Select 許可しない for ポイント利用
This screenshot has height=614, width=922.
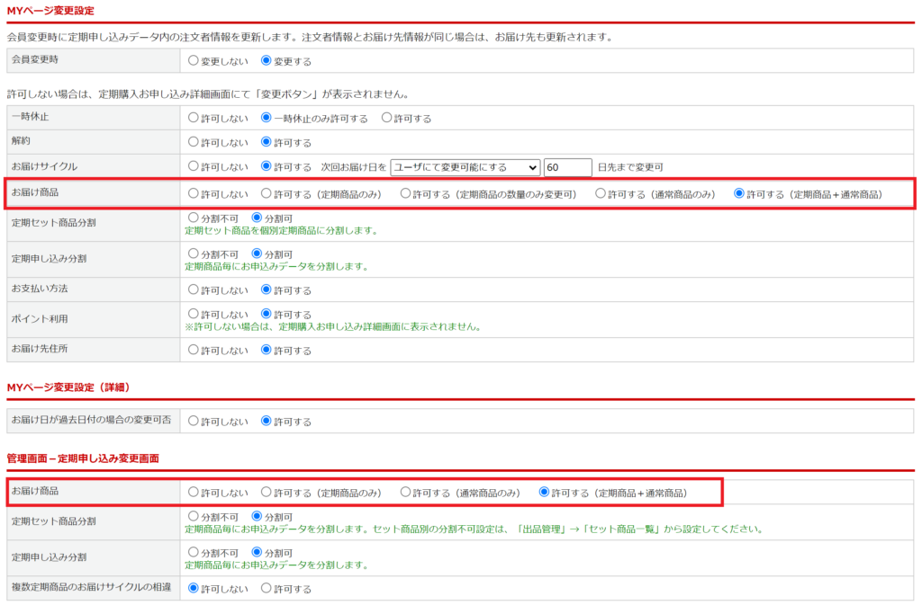pos(193,314)
